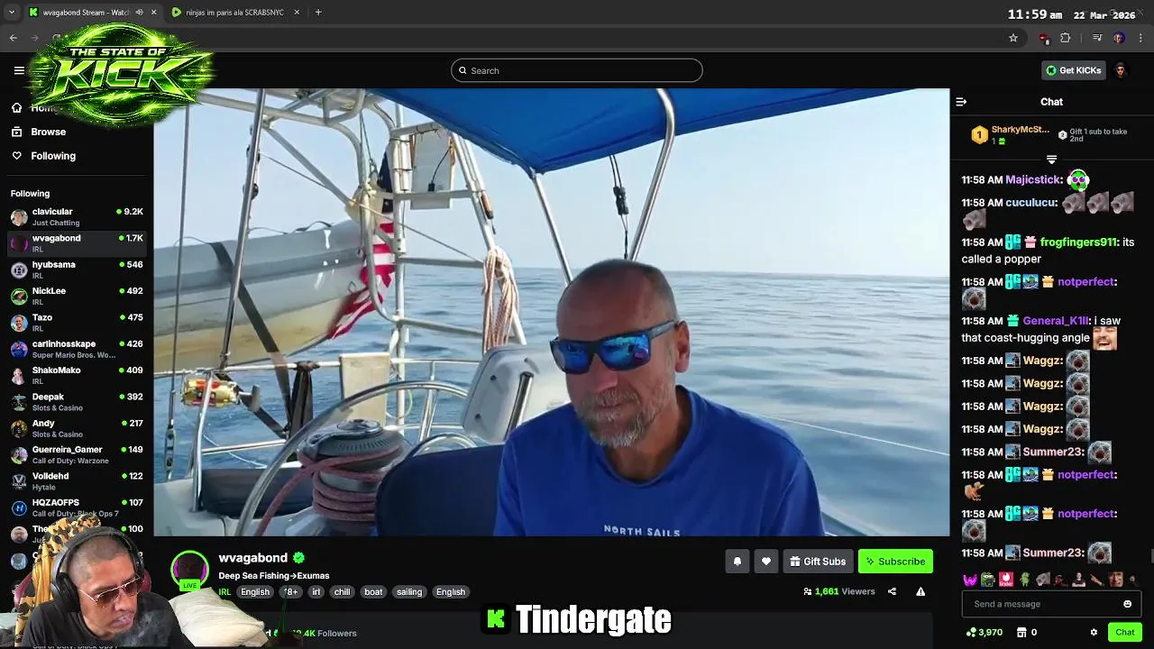Viewport: 1154px width, 649px height.
Task: Open Volldehd channel in Following list
Action: 77,480
